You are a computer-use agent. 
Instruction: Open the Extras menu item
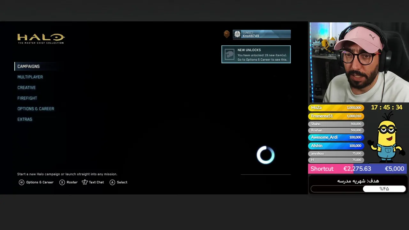(25, 119)
